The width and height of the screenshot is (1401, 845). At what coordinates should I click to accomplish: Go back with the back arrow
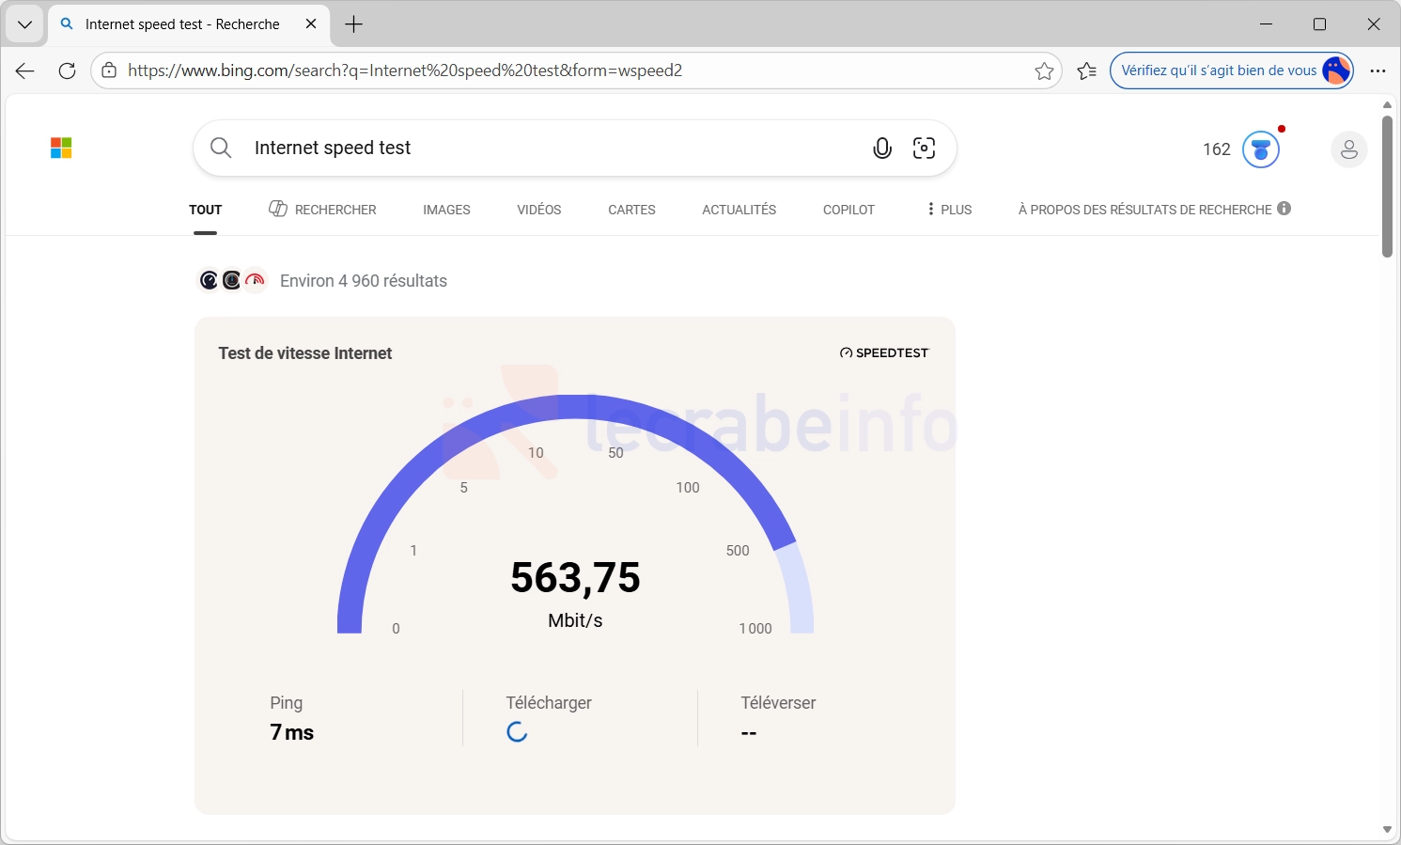(x=25, y=71)
